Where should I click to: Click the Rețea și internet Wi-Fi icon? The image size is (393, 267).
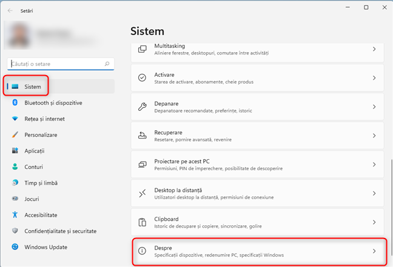[15, 119]
